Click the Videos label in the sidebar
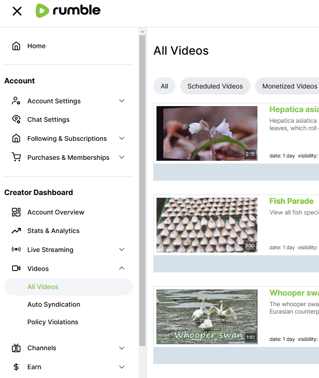 (38, 269)
